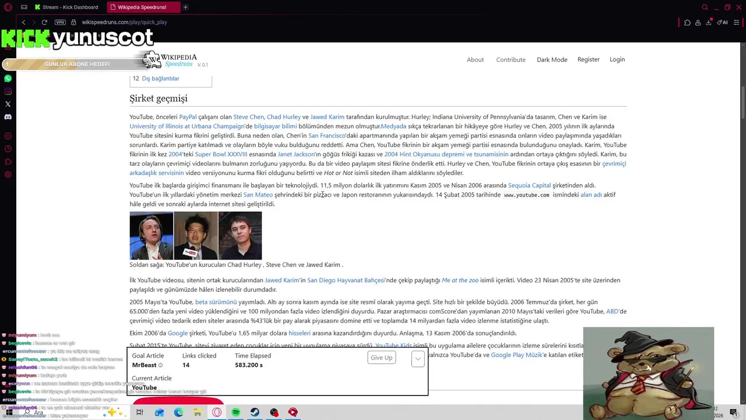The width and height of the screenshot is (746, 420).
Task: Jump to Dış bağlantılar contents entry
Action: point(160,79)
